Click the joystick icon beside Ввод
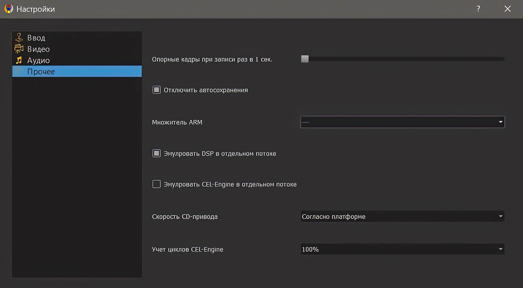This screenshot has height=288, width=523. (x=19, y=37)
